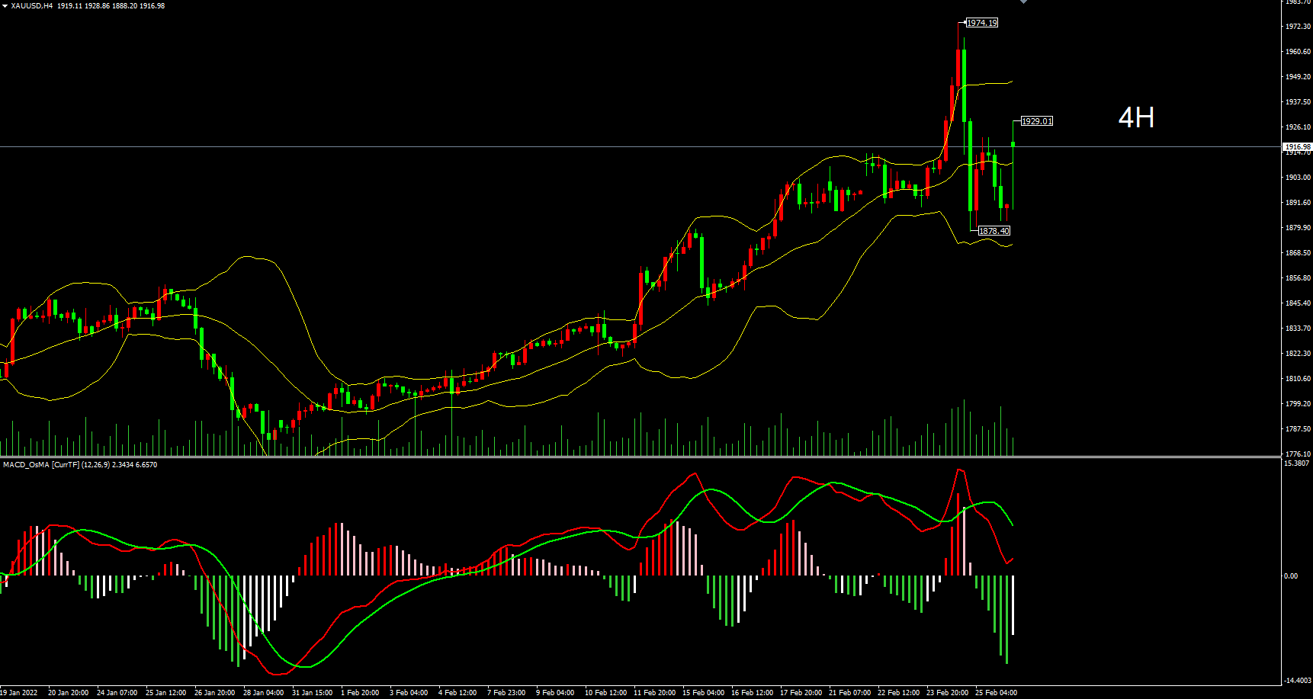Click the 19 Jan 2022 date label

19,693
